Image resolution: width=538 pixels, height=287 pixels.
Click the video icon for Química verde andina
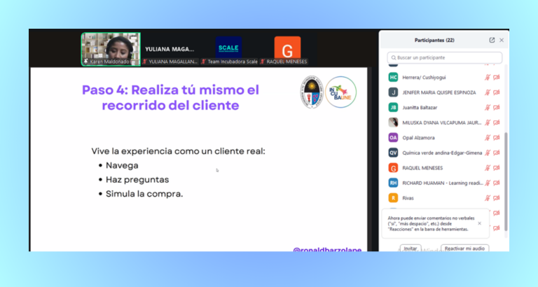click(x=497, y=153)
